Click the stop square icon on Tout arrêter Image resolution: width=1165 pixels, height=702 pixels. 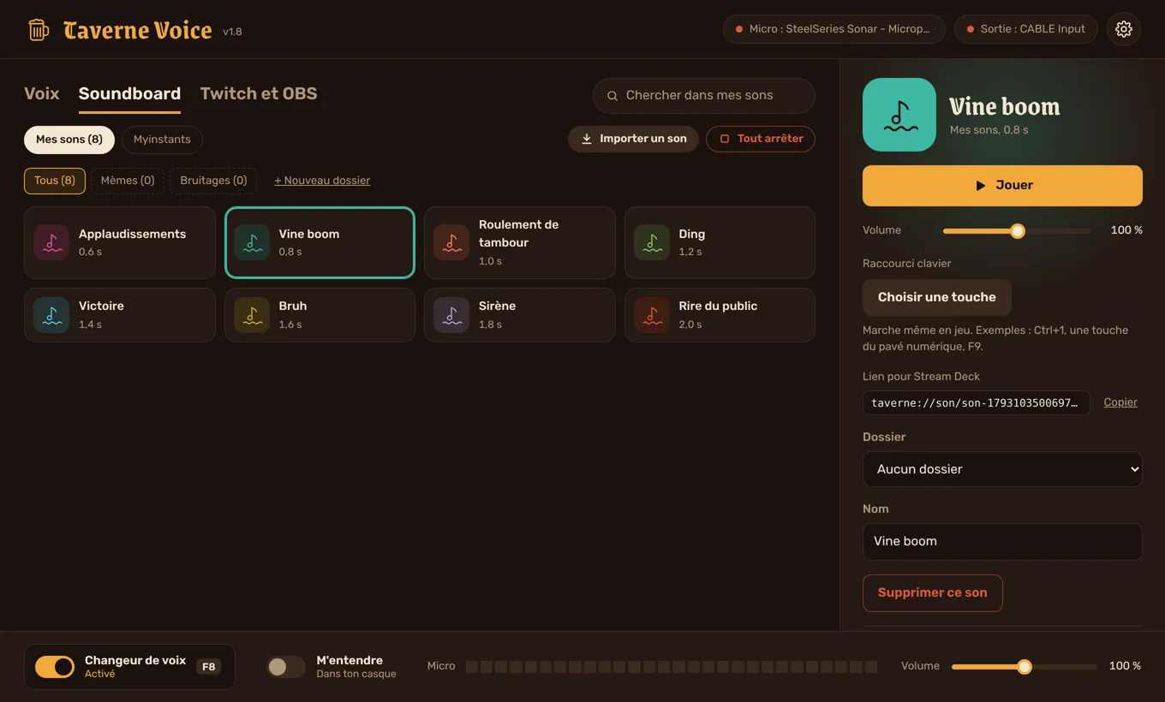tap(725, 139)
